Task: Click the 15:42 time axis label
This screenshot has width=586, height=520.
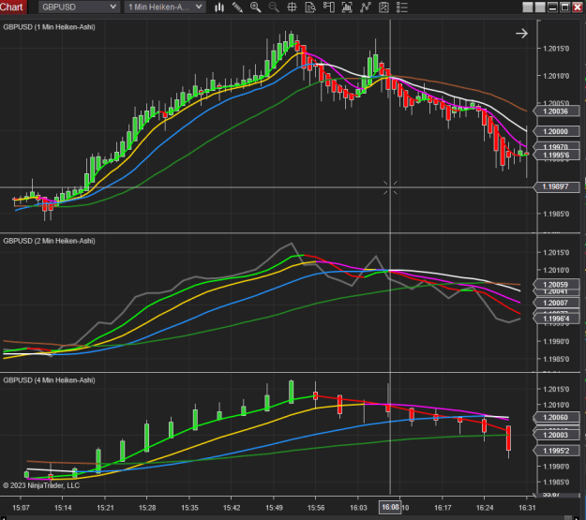Action: click(x=232, y=508)
